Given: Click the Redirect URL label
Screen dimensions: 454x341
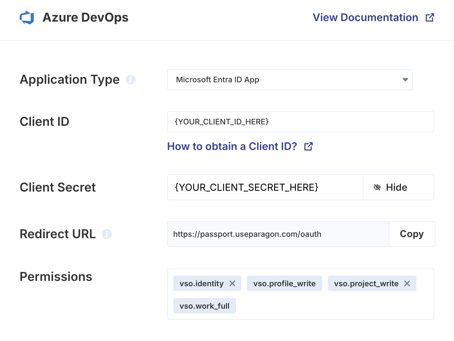Looking at the screenshot, I should point(58,234).
